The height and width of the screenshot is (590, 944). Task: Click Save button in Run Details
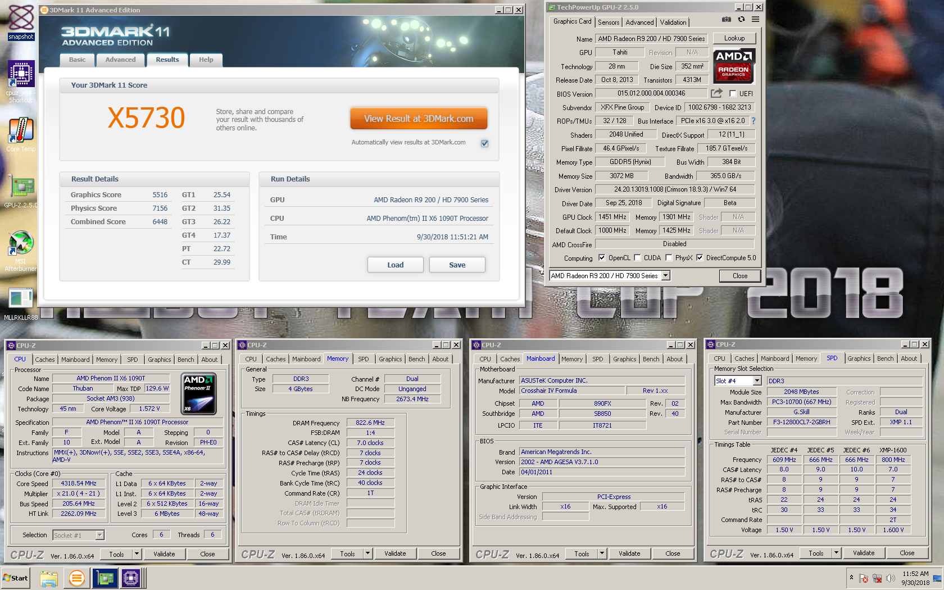coord(457,265)
